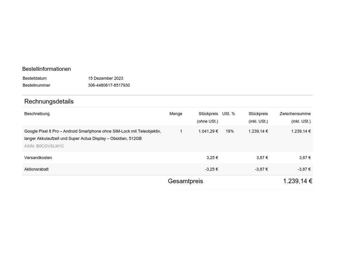Click the shipping net cost 3,25 €
Screen dimensions: 339x254
(x=212, y=158)
